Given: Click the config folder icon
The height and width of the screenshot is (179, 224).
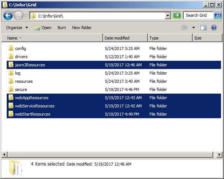Looking at the screenshot, I should click(11, 48).
